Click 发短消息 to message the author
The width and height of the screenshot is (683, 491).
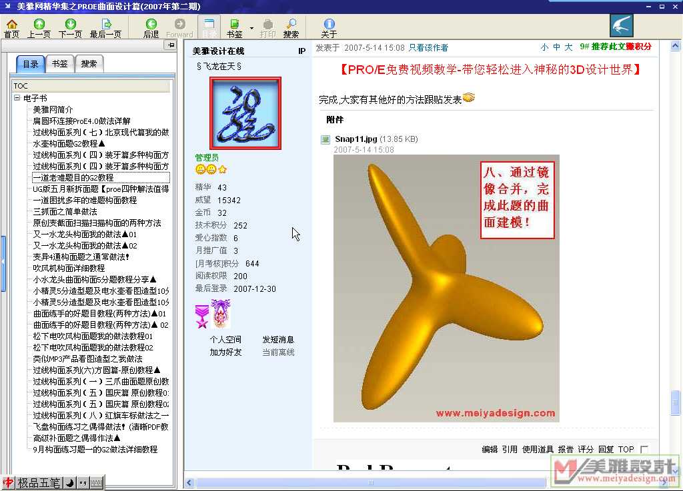[x=278, y=340]
